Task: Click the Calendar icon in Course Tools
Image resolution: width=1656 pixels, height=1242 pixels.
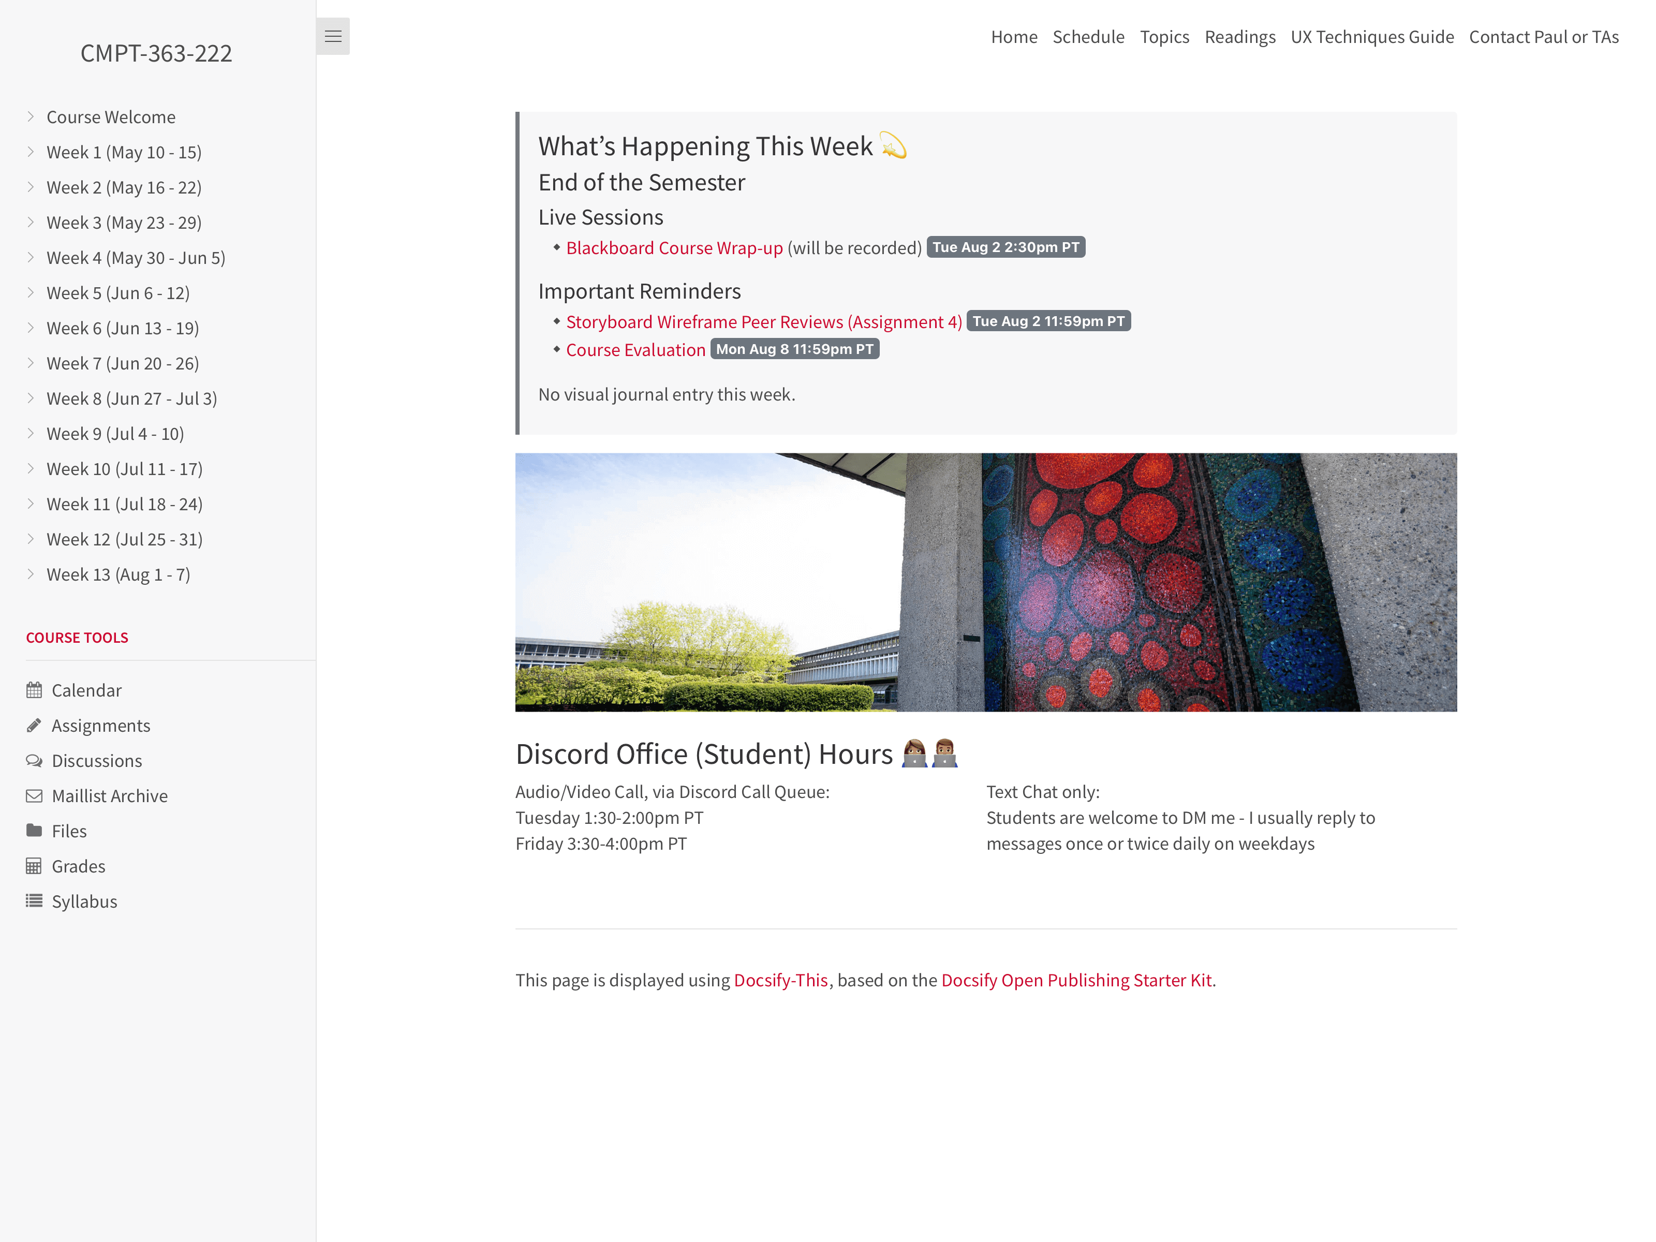Action: click(34, 690)
